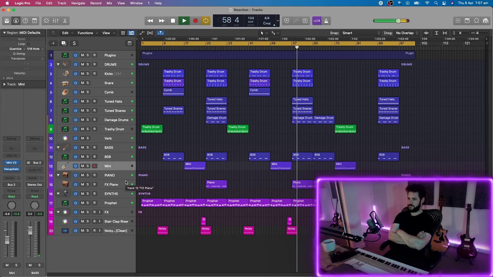
Task: Toggle Show Automation curve icon
Action: point(141,33)
